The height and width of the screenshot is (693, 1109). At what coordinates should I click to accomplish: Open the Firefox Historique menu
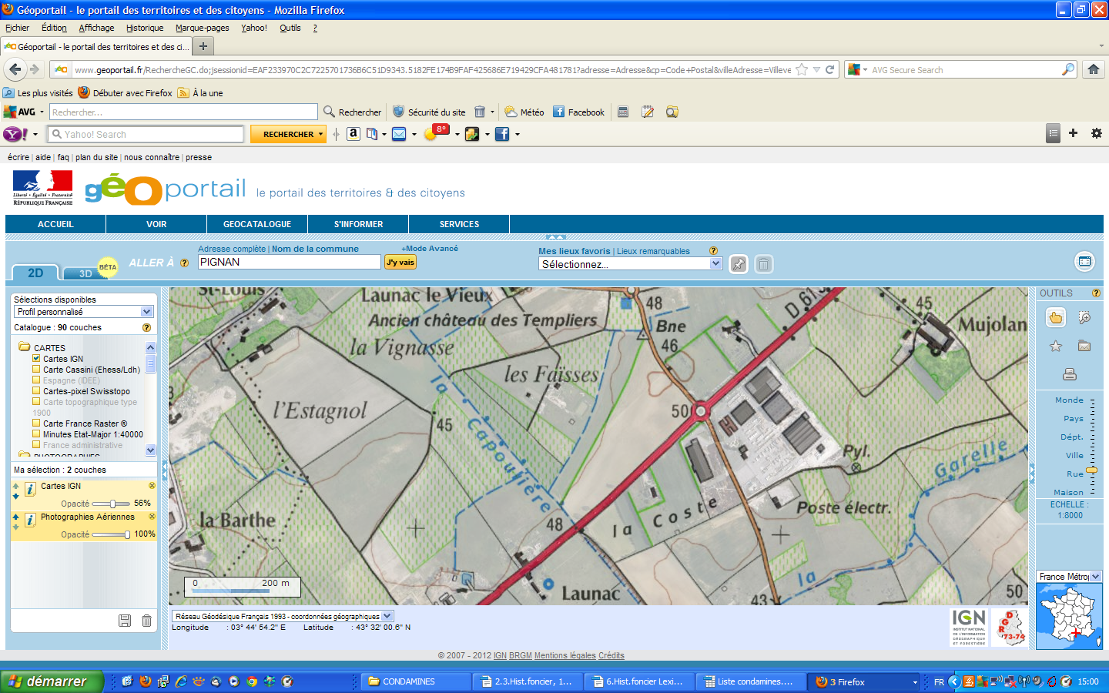[145, 28]
